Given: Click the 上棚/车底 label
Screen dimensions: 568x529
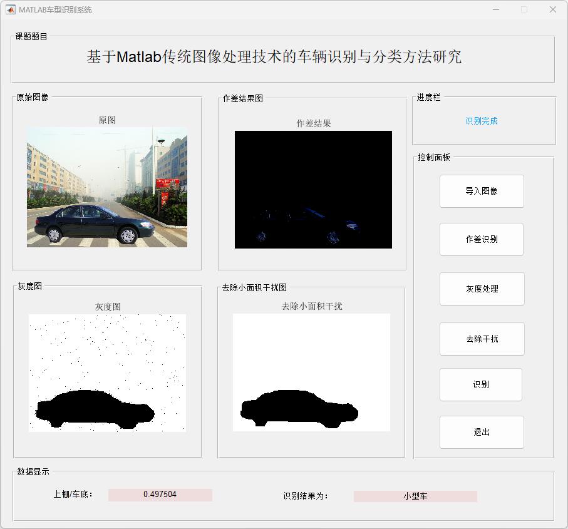Looking at the screenshot, I should coord(73,495).
